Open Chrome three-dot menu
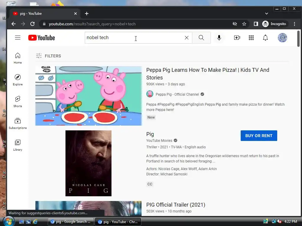 click(294, 24)
